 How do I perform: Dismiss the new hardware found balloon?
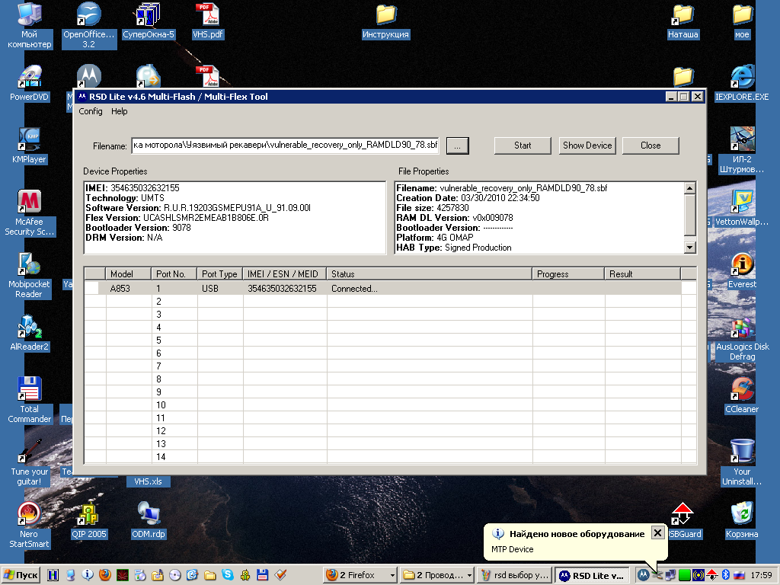pos(657,532)
